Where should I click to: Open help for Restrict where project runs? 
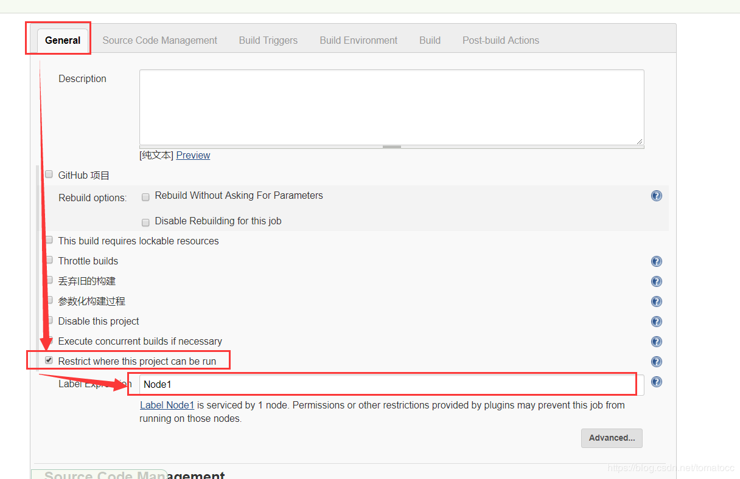tap(656, 362)
